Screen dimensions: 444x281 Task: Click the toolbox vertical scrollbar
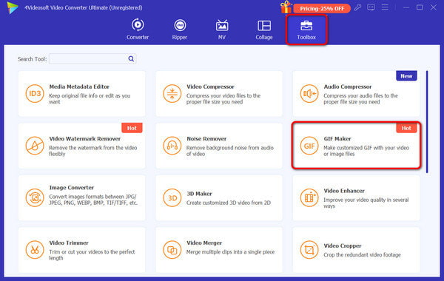click(x=427, y=122)
